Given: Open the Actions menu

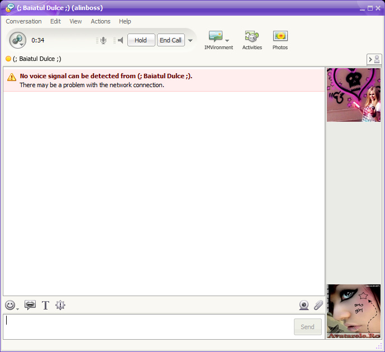Looking at the screenshot, I should click(x=101, y=21).
